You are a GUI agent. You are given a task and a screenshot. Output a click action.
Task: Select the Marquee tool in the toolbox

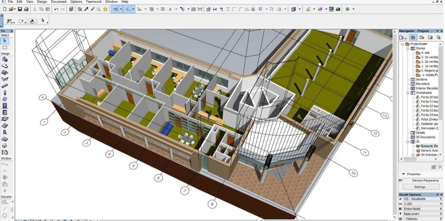tap(5, 47)
